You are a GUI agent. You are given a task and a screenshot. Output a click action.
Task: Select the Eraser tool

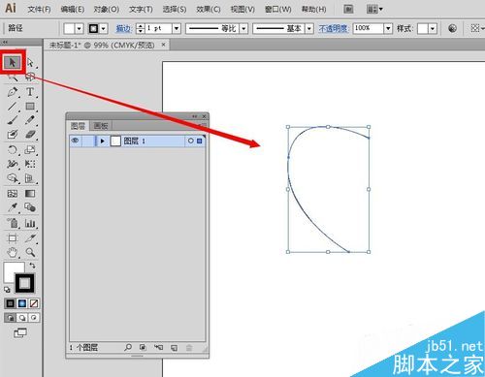tap(30, 135)
